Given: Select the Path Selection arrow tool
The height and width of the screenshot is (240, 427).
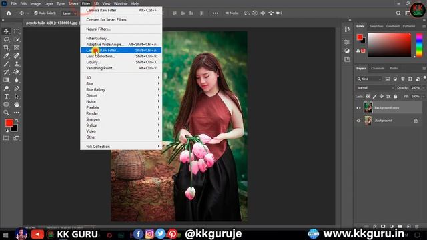Looking at the screenshot, I should click(x=17, y=96).
